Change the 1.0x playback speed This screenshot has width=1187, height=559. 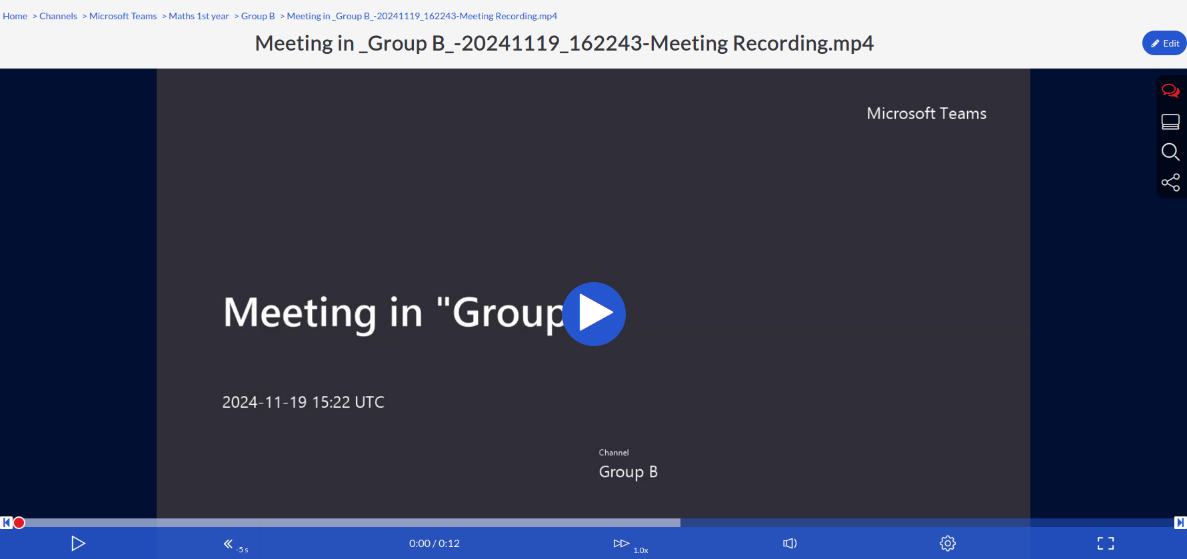pyautogui.click(x=630, y=545)
